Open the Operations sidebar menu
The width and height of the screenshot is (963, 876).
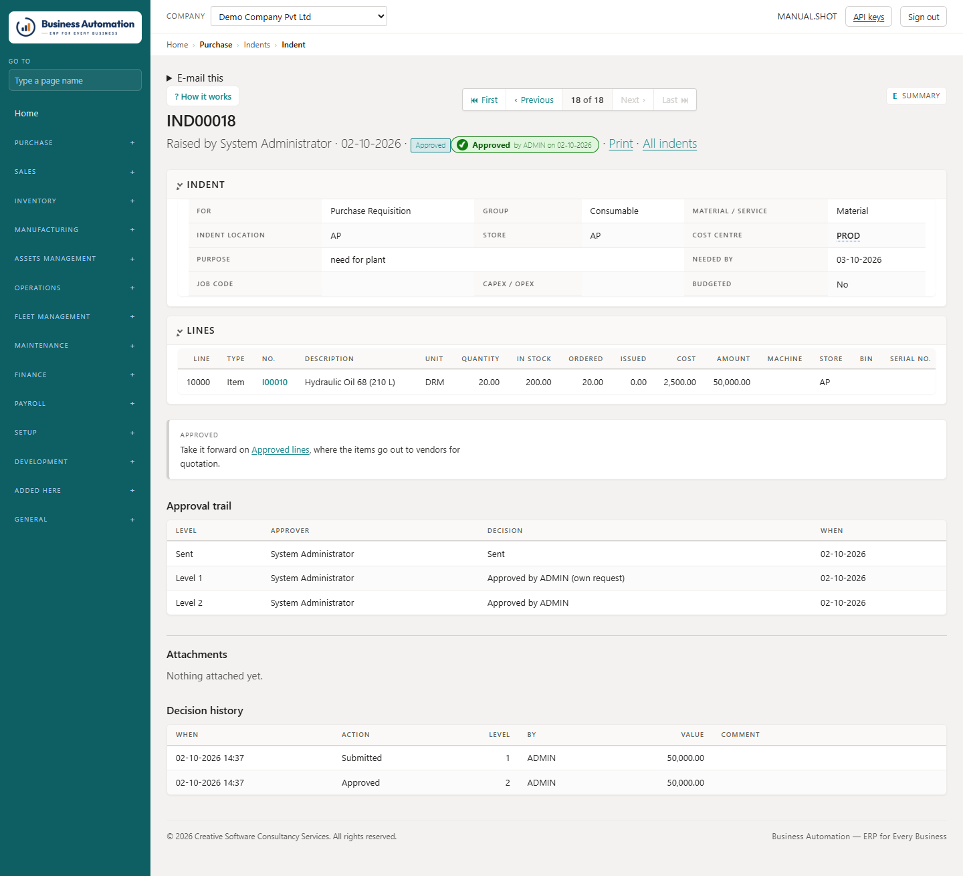75,288
